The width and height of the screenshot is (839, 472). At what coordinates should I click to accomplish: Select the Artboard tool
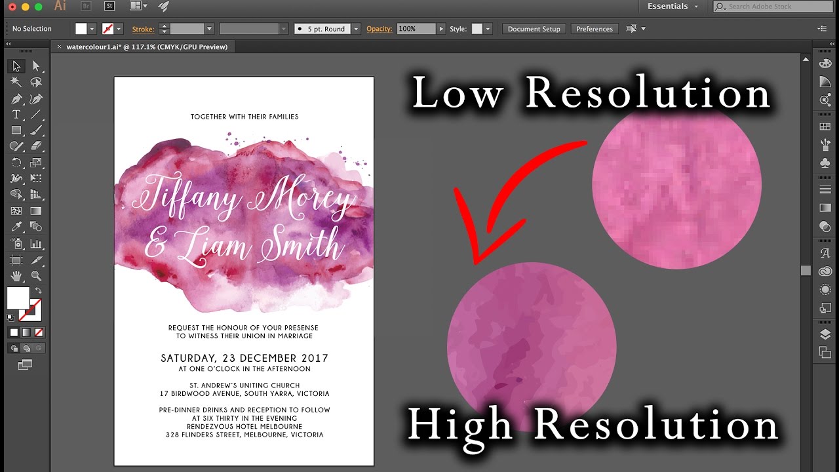pyautogui.click(x=16, y=260)
